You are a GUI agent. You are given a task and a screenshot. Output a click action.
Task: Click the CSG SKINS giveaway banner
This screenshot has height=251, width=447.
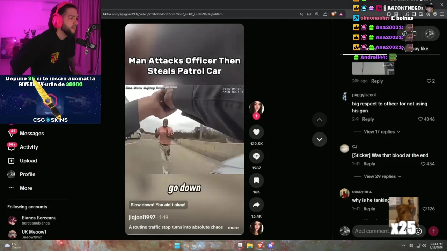[51, 99]
